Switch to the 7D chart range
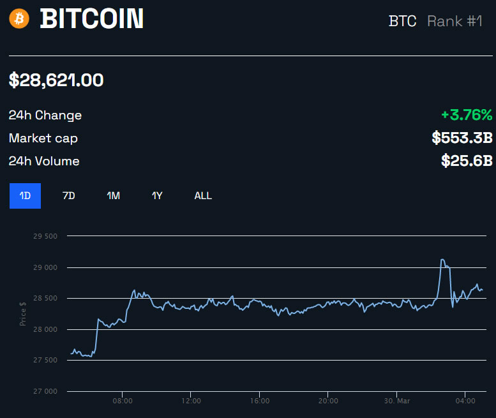This screenshot has height=418, width=496. pos(68,196)
